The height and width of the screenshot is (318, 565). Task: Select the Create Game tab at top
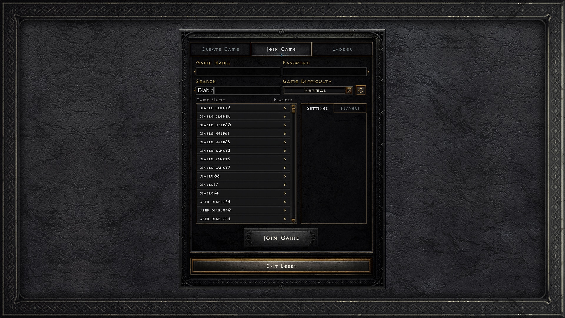220,49
